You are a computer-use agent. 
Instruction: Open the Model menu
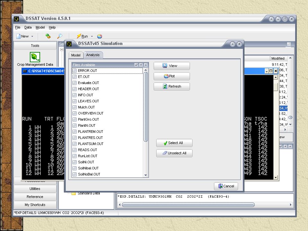40,27
